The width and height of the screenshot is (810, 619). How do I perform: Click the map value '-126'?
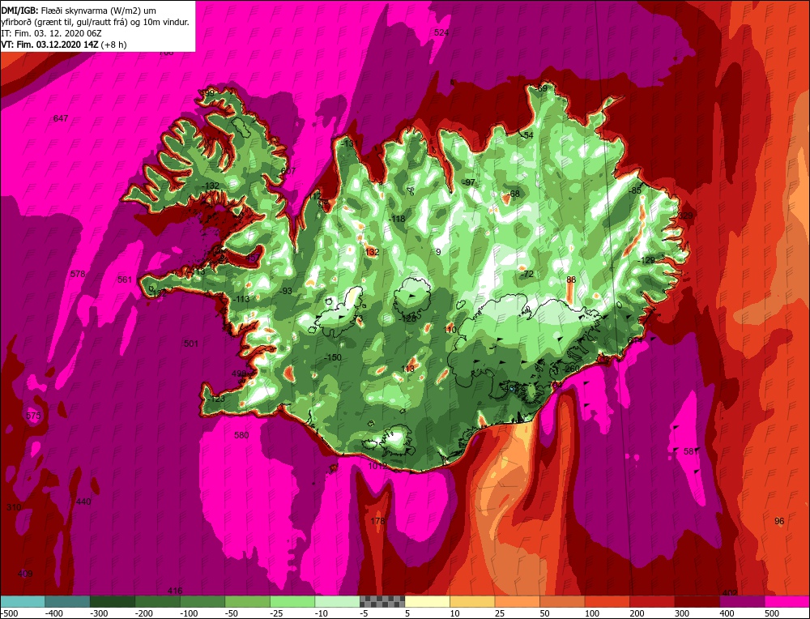point(407,318)
